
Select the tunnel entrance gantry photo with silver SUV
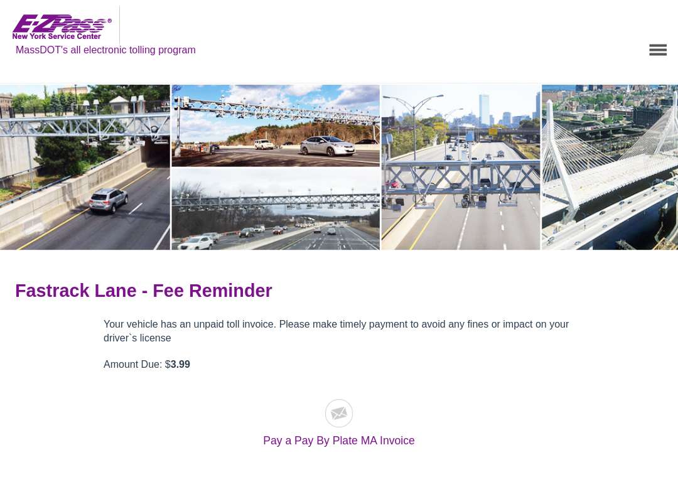click(85, 167)
